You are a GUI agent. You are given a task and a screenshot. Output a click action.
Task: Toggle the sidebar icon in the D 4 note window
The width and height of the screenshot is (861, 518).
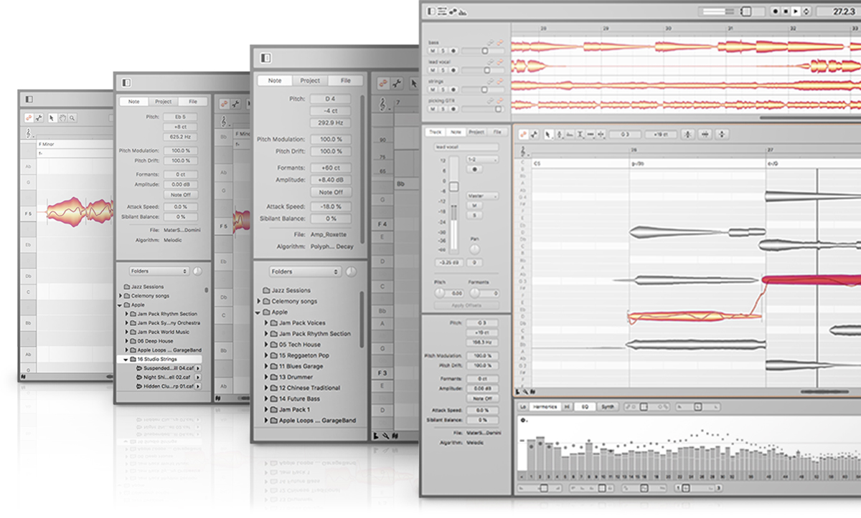265,58
